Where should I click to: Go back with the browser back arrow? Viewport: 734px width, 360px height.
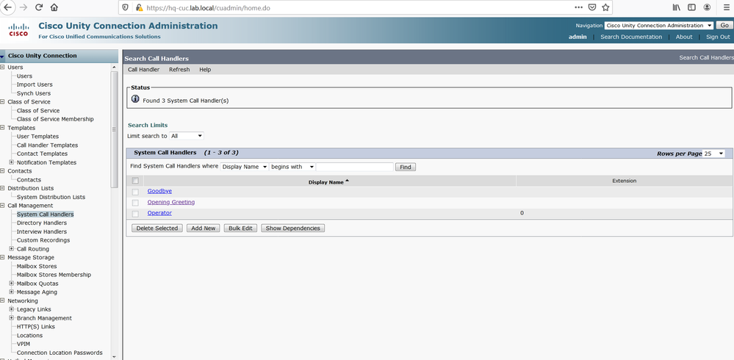8,7
